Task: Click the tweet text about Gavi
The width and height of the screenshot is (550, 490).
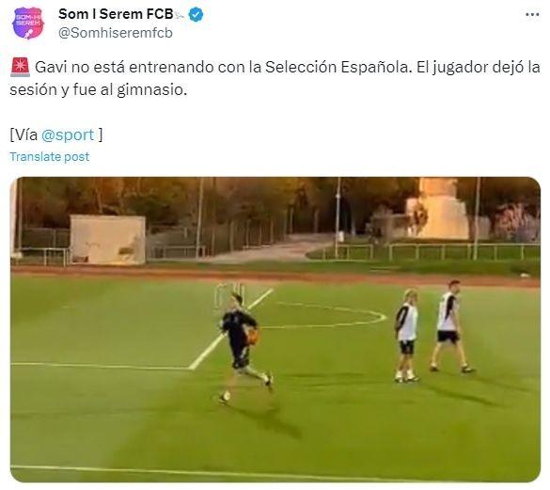Action: [x=275, y=78]
